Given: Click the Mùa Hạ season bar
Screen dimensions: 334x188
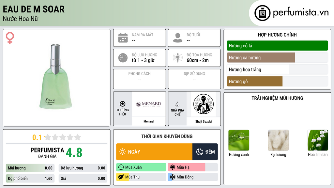Looking at the screenshot, I should coord(192,167).
